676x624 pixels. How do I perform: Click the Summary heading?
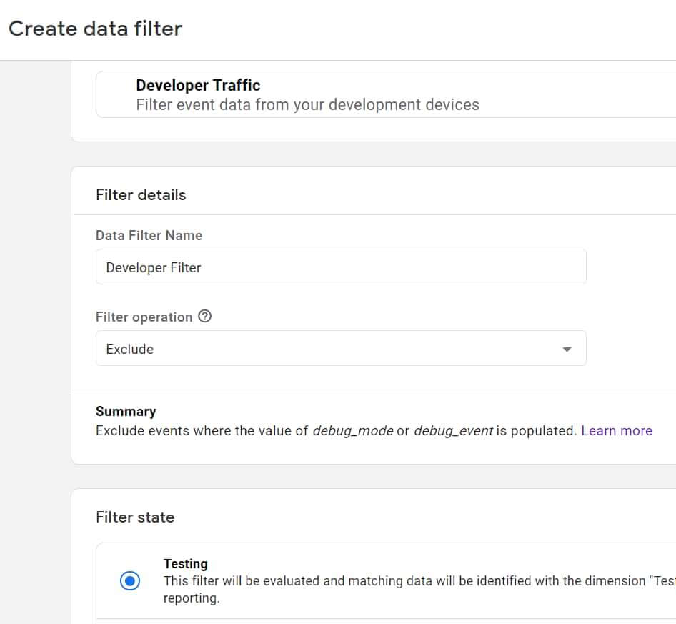pyautogui.click(x=126, y=411)
